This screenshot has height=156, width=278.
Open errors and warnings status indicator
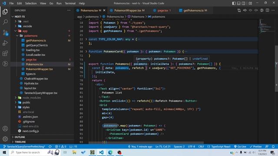pyautogui.click(x=60, y=146)
